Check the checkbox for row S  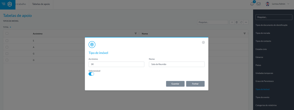[x=7, y=41]
